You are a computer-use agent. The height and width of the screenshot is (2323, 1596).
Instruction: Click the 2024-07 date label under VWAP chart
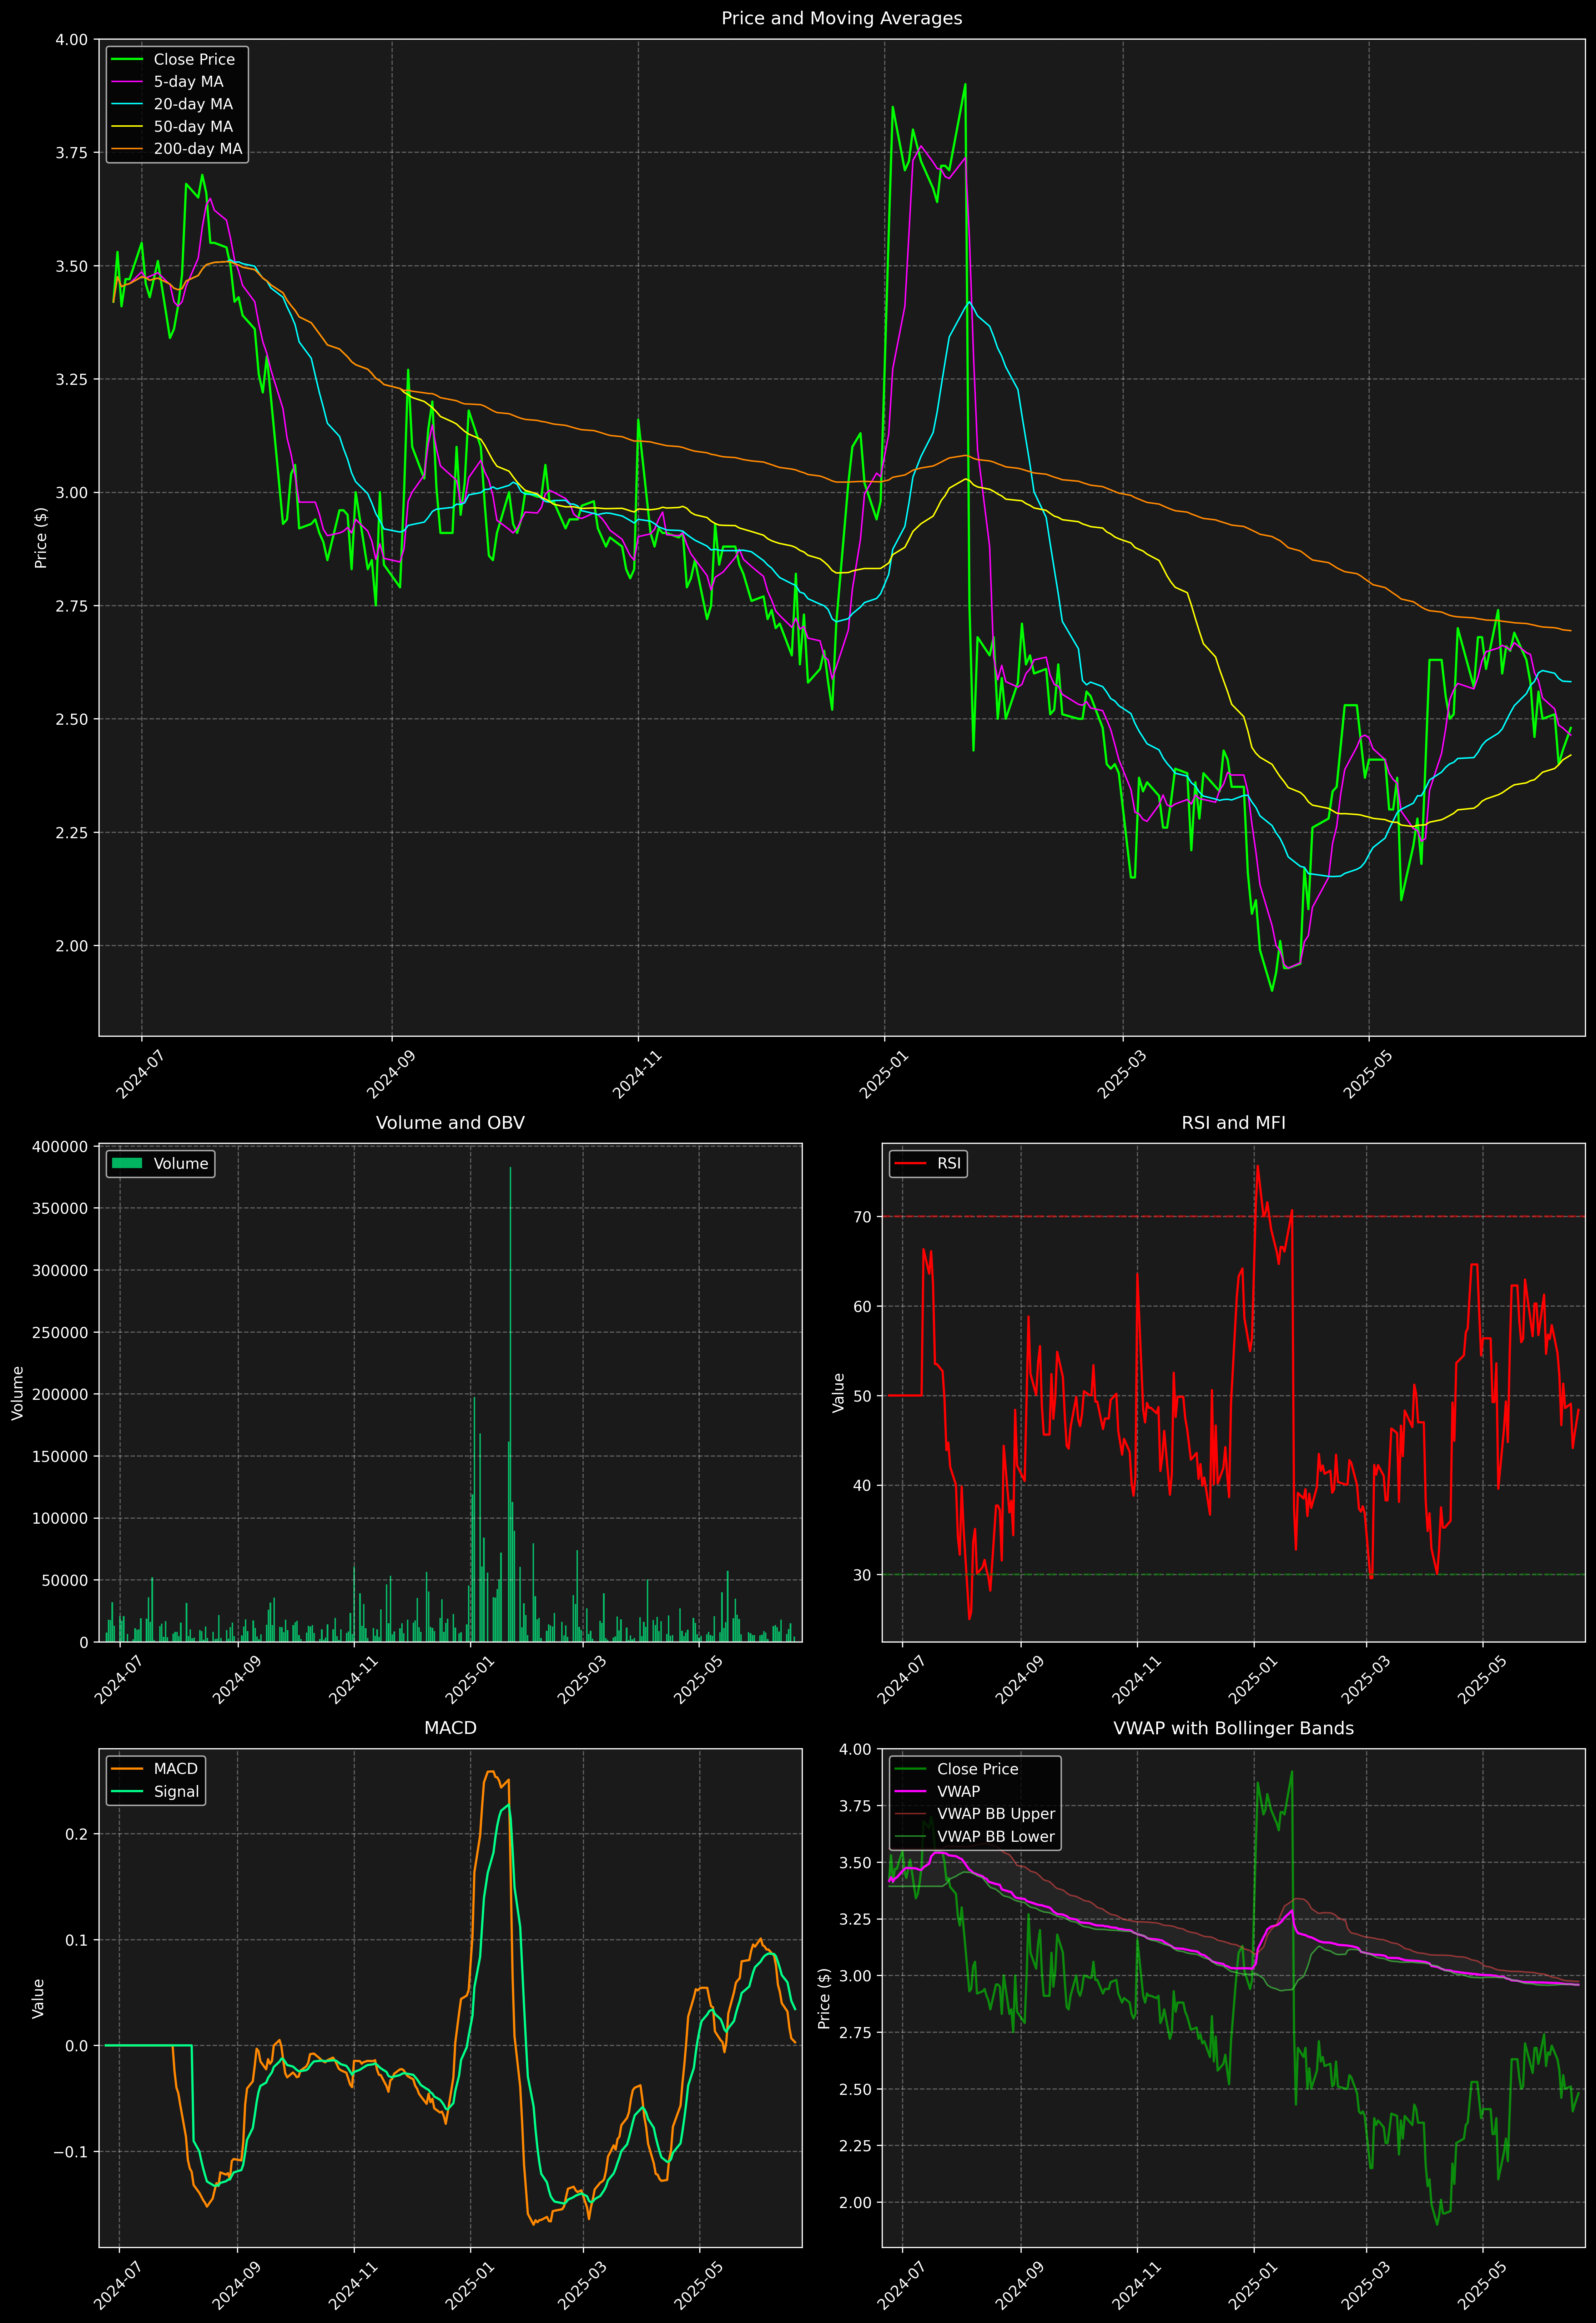coord(901,2286)
